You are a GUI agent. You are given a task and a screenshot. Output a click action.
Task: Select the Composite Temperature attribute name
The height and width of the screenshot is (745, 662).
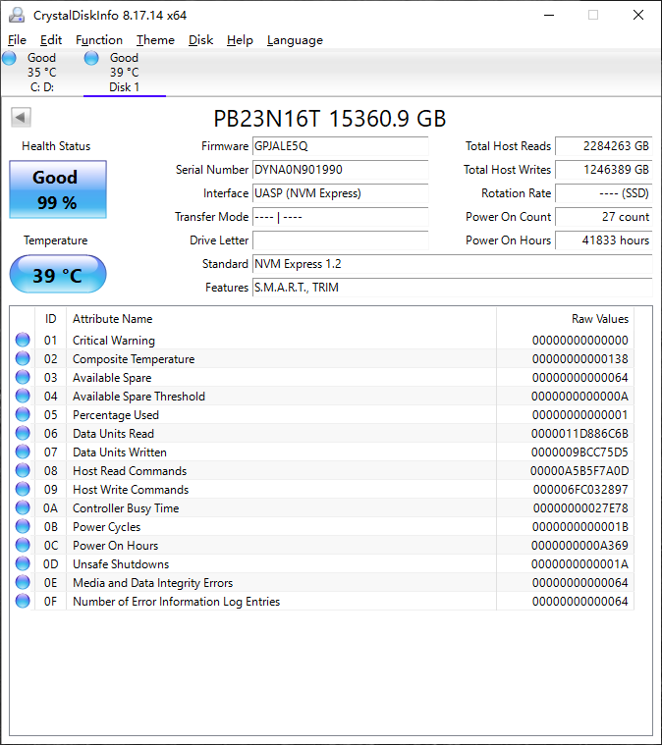tap(134, 358)
